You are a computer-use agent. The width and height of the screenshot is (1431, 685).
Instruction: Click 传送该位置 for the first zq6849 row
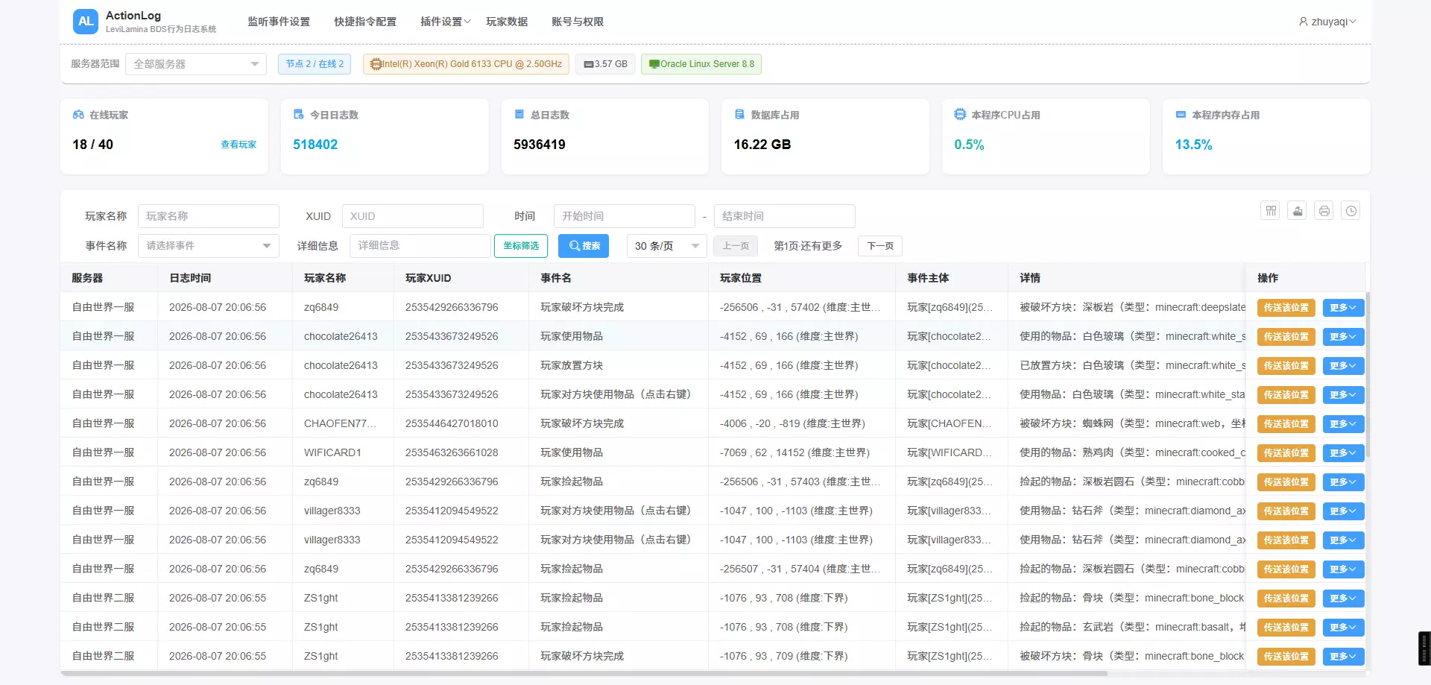tap(1286, 308)
